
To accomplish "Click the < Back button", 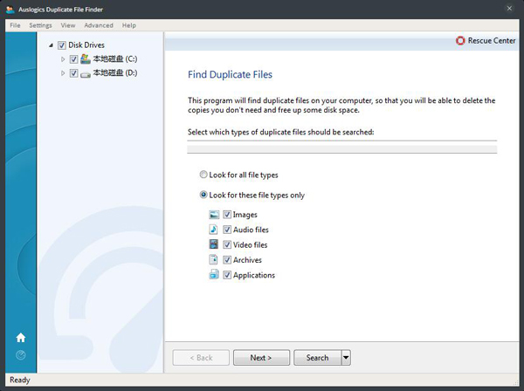I will [x=201, y=358].
